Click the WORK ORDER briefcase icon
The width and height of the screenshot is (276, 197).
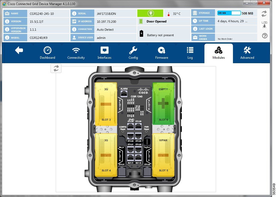[195, 37]
